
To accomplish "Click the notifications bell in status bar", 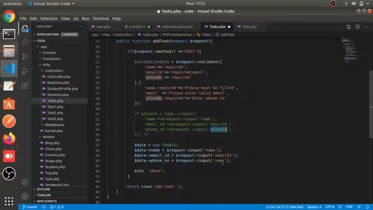I will coord(367,207).
